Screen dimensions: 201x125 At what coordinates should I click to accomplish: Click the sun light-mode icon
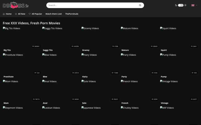185,5
